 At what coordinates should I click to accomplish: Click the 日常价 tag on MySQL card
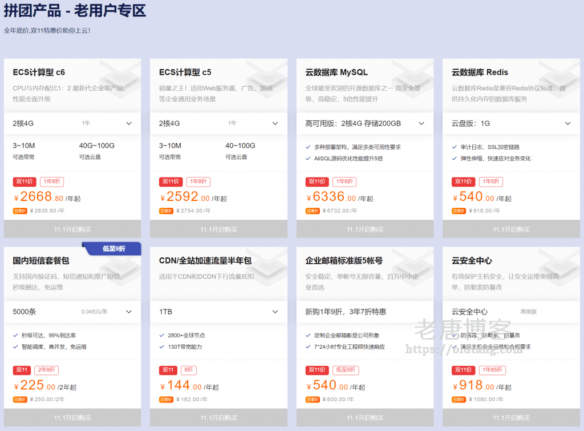point(313,211)
